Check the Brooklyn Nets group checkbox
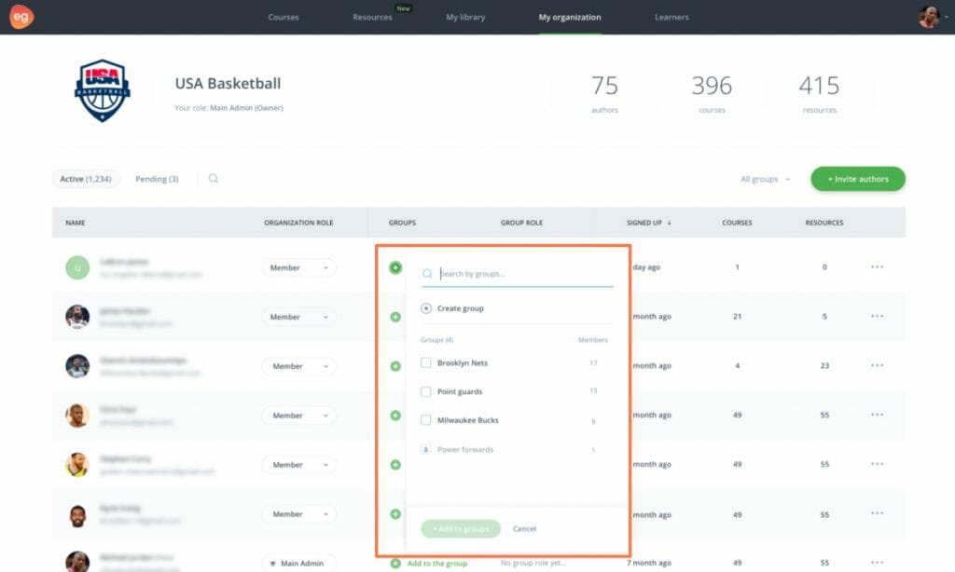 (425, 362)
